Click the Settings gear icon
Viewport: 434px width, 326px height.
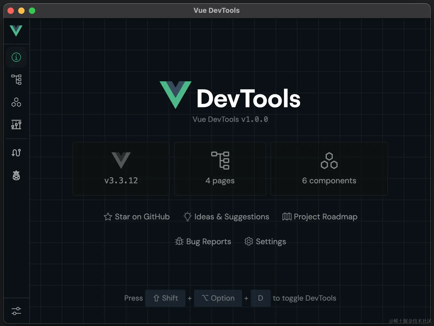(249, 241)
